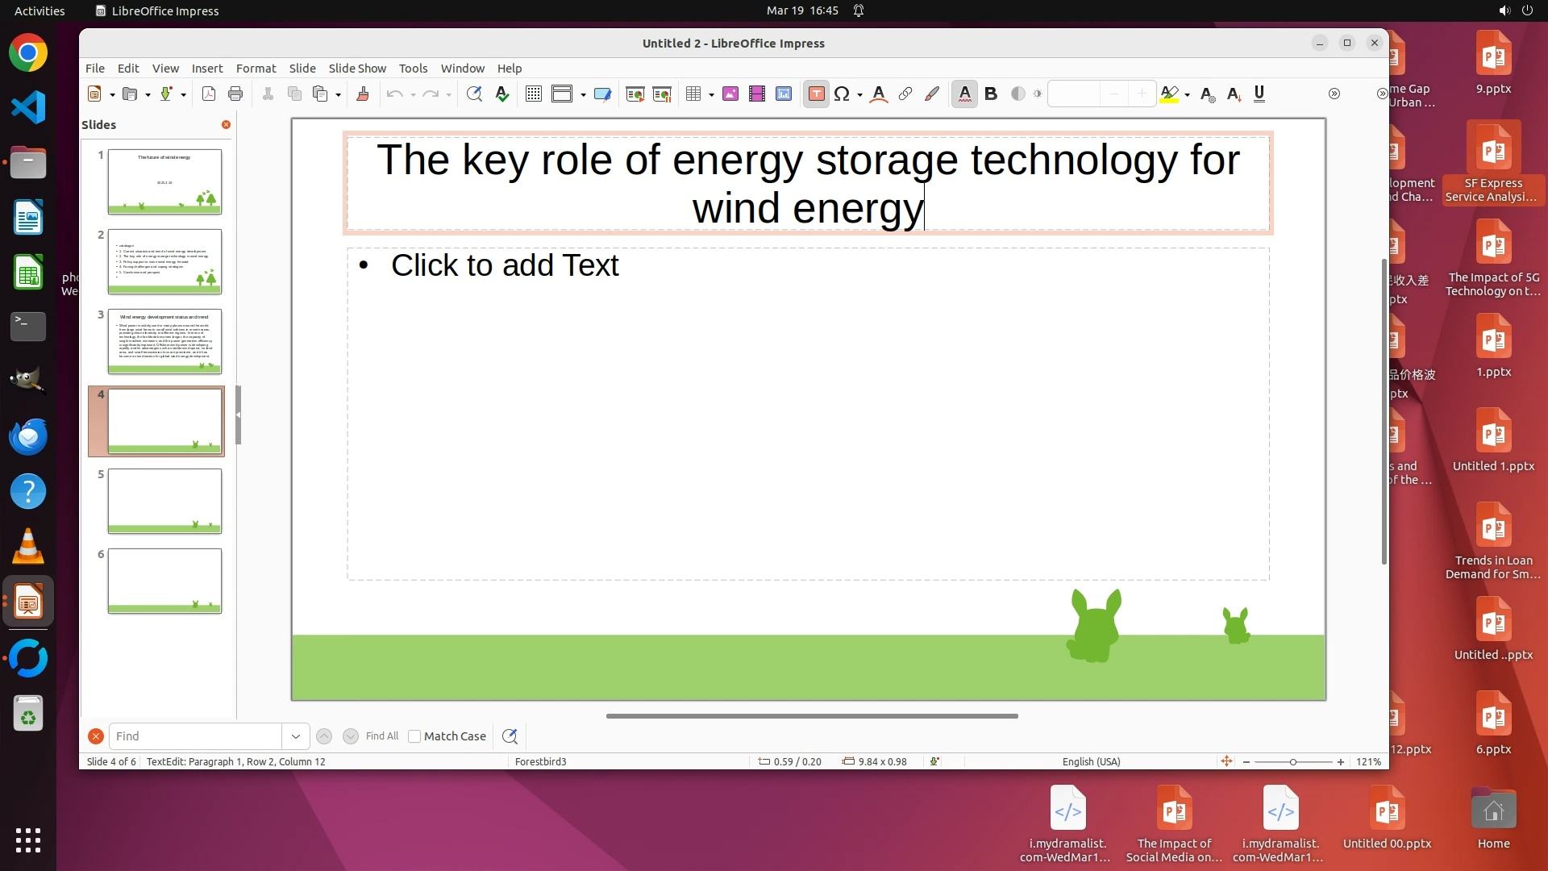Click Find All button
This screenshot has width=1548, height=871.
pos(381,736)
